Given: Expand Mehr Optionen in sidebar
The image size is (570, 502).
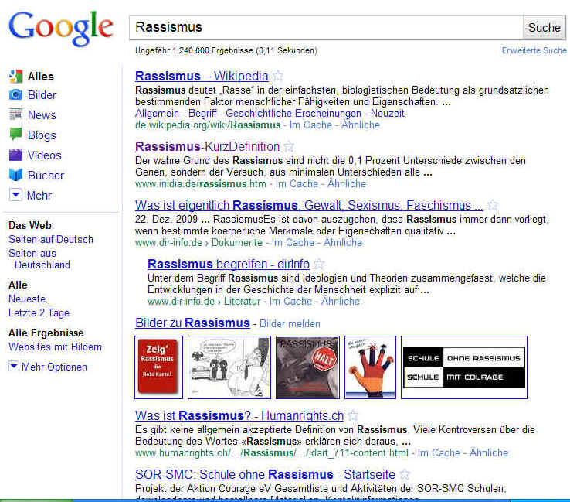Looking at the screenshot, I should (x=14, y=366).
